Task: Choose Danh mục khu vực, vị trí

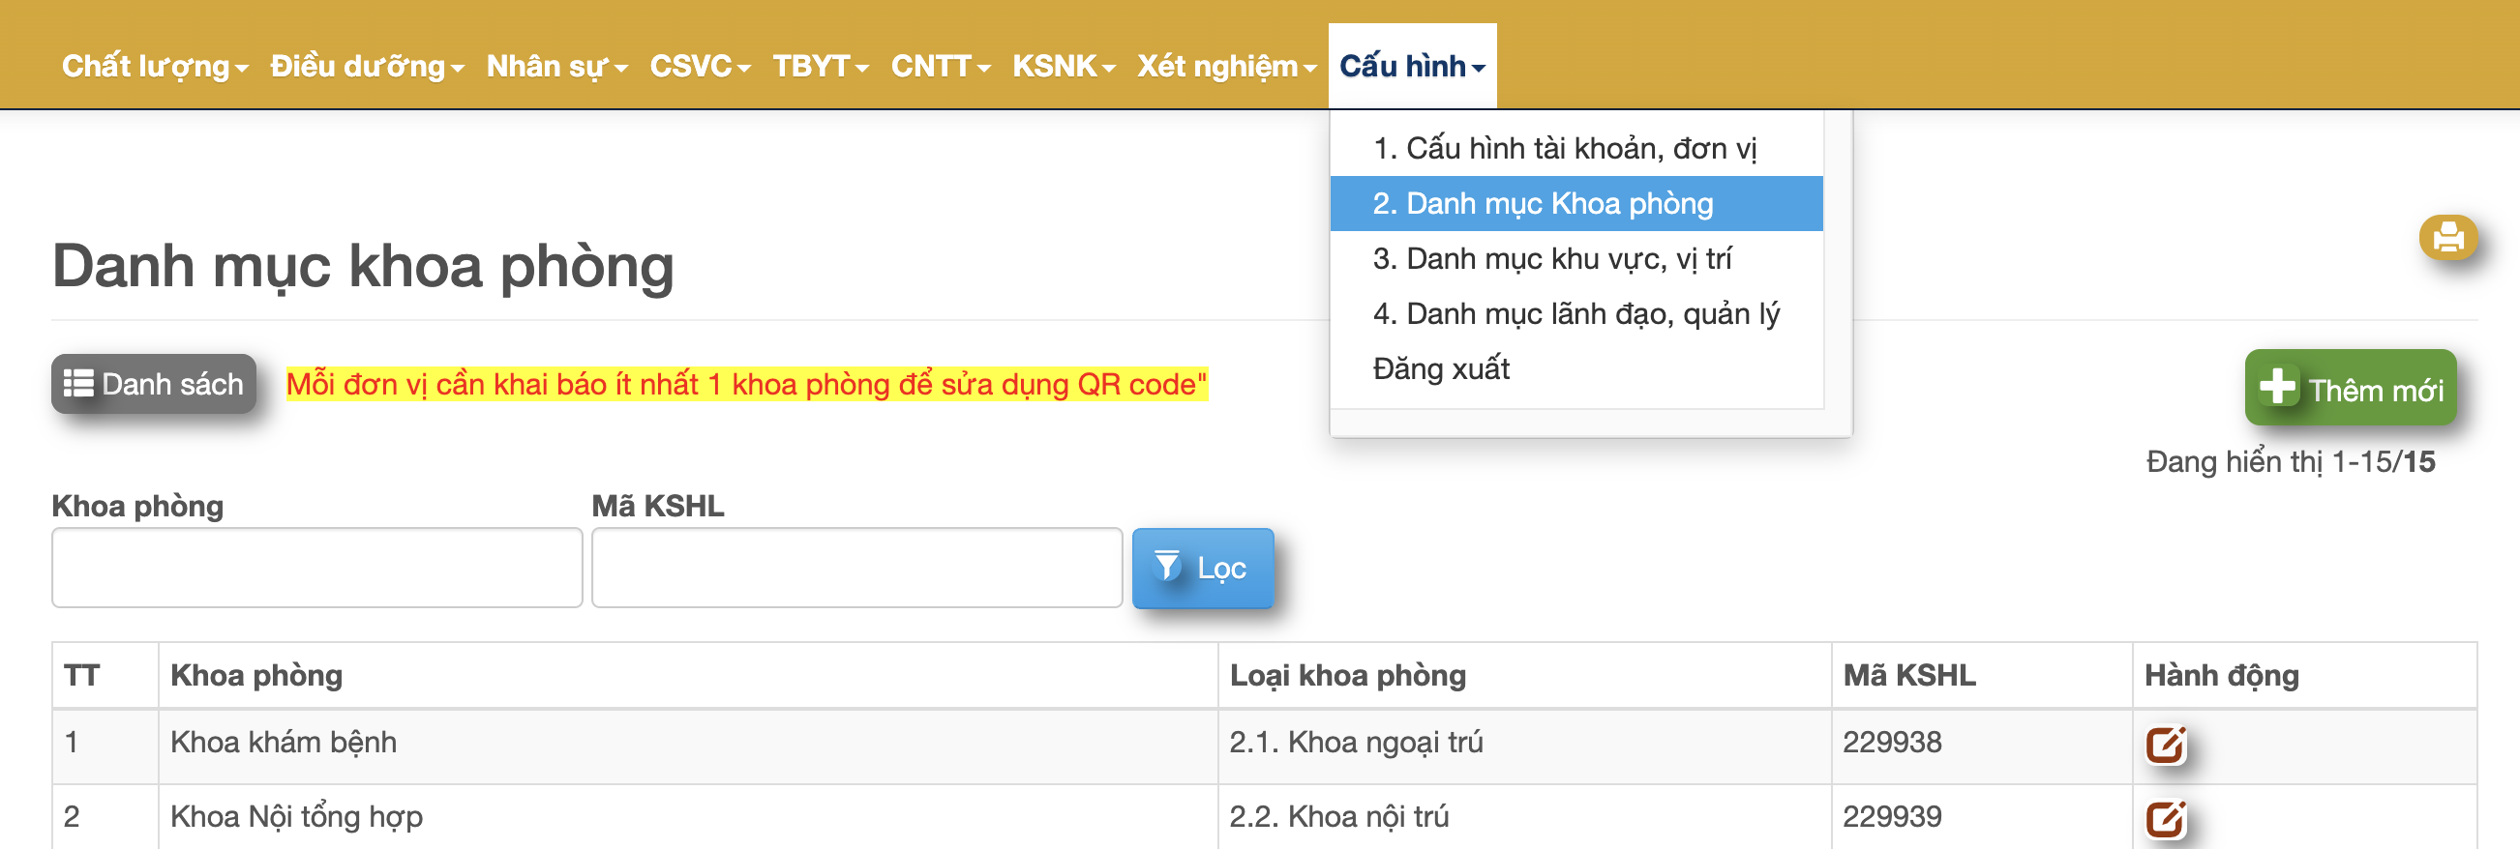Action: point(1551,259)
